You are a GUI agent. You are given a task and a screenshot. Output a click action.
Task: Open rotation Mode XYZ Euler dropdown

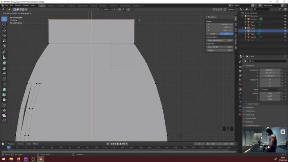pos(270,90)
